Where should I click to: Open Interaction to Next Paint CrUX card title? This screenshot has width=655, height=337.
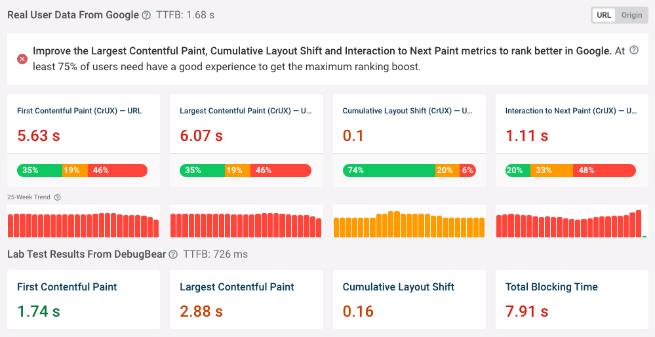tap(570, 111)
